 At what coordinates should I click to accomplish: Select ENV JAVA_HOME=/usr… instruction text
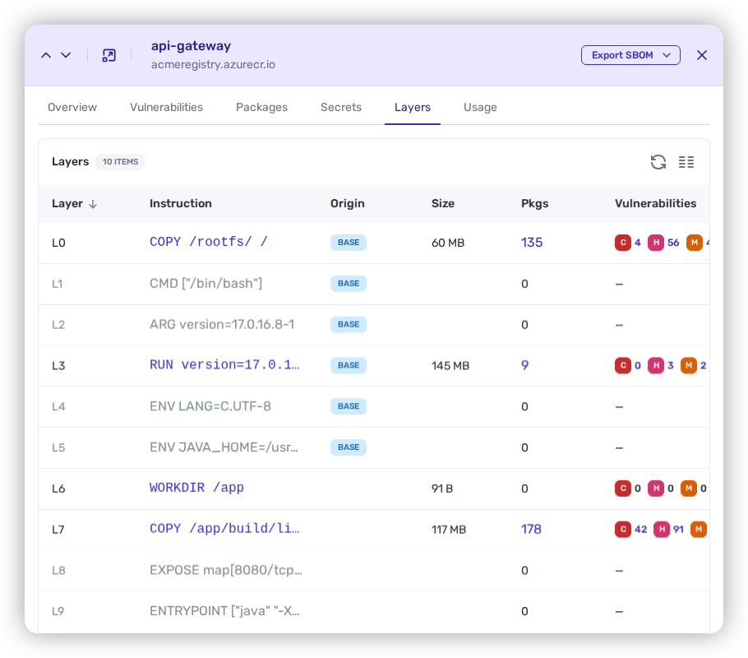point(224,447)
